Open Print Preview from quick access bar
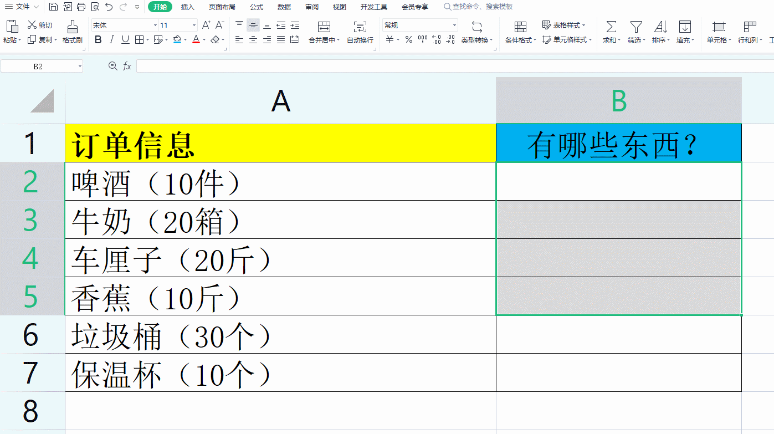 coord(95,7)
